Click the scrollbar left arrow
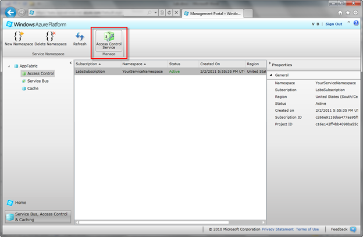Screen dimensions: 363x237 pyautogui.click(x=77, y=222)
